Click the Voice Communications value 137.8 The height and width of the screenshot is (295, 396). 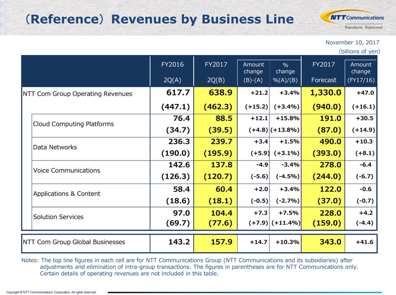pos(221,165)
